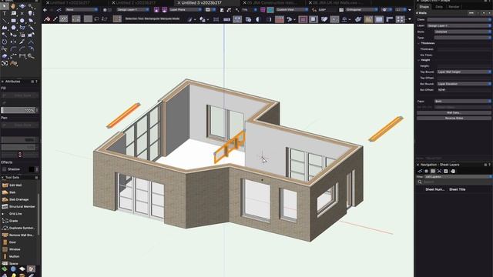Open the Layer Plane dropdown
Viewport: 493px width, 277px height.
186,10
